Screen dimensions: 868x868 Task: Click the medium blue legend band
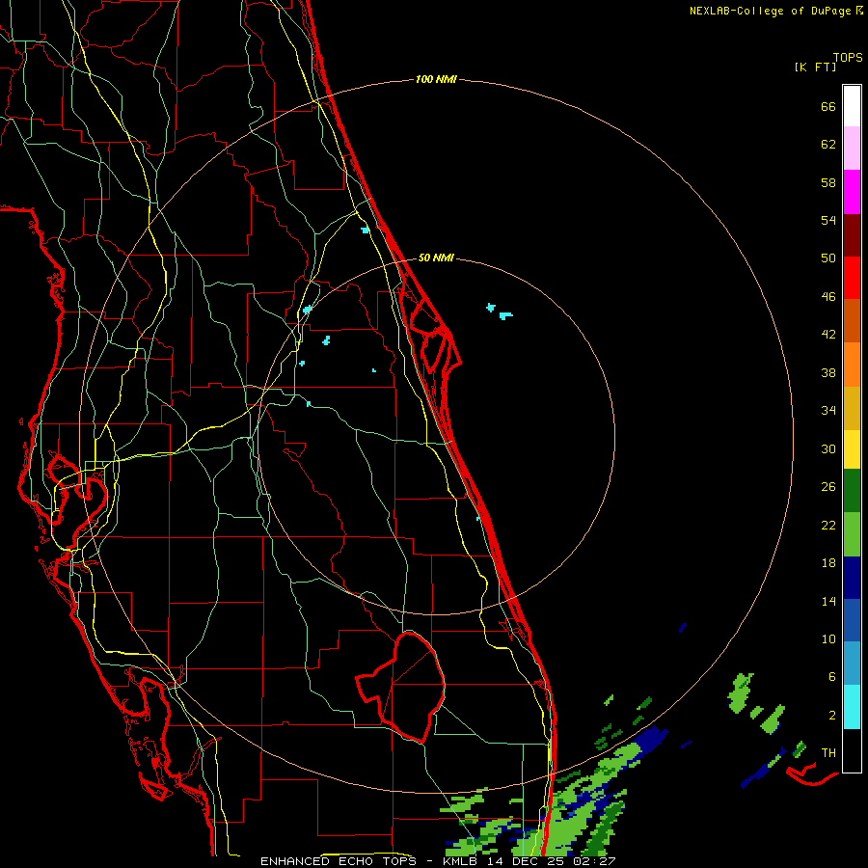(x=852, y=620)
